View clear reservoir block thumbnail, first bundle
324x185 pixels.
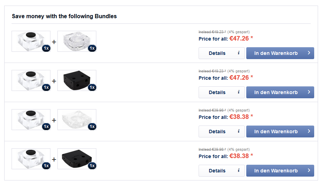[x=77, y=41]
